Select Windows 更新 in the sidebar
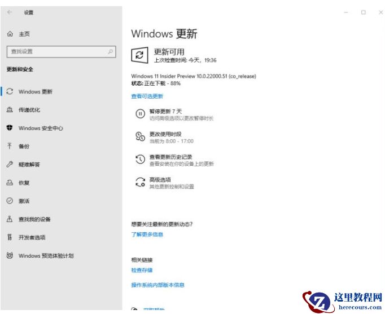 (36, 92)
